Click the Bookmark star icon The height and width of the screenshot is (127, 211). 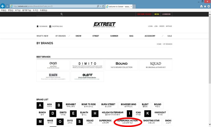pyautogui.click(x=38, y=26)
